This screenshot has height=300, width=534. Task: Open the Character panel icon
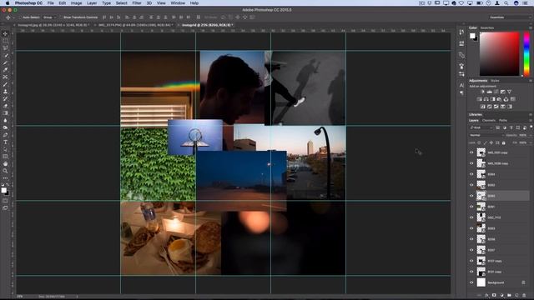point(461,85)
